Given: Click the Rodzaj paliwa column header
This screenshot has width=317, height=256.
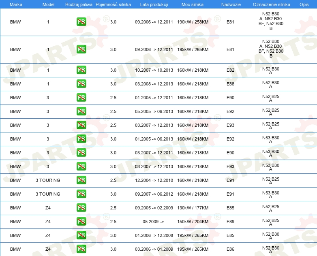Looking at the screenshot, I should pos(79,4).
